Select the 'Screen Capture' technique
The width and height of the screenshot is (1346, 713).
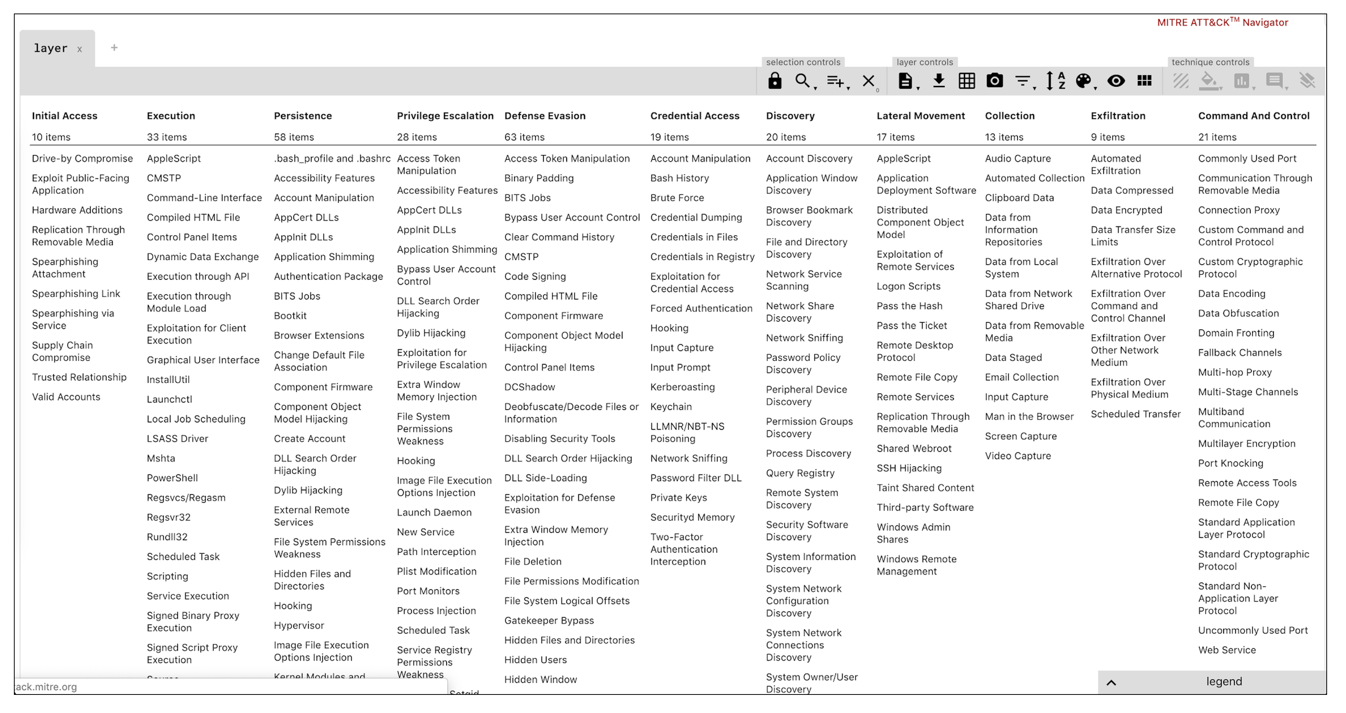coord(1021,436)
